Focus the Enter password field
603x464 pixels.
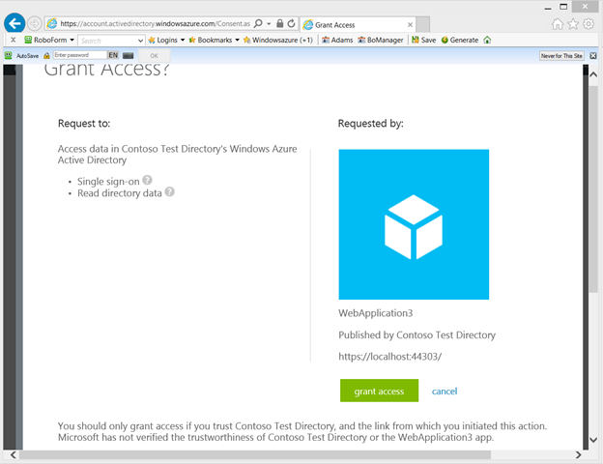[79, 55]
